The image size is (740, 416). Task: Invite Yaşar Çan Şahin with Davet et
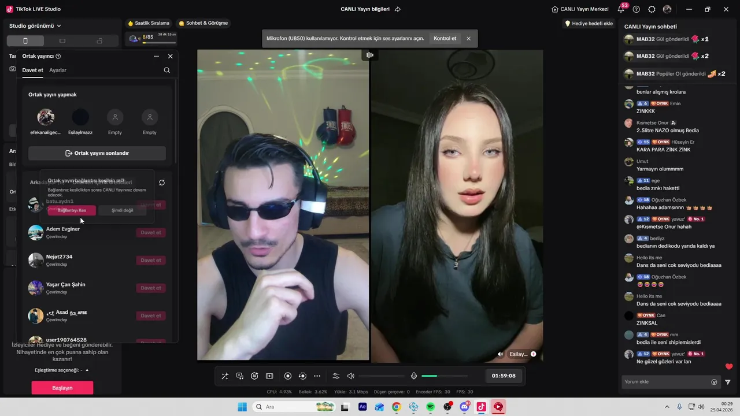click(151, 288)
